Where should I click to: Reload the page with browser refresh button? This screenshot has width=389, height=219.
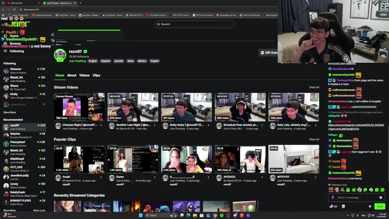14,9
